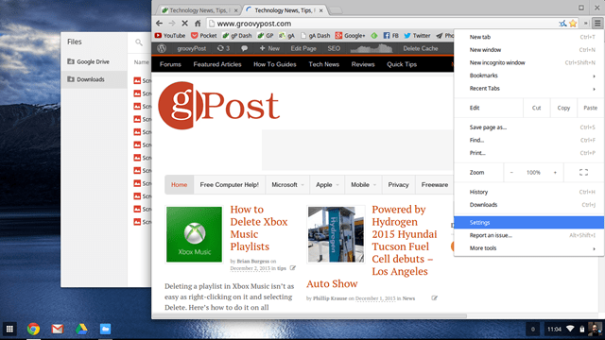
Task: Expand the Bookmarks submenu
Action: click(529, 76)
